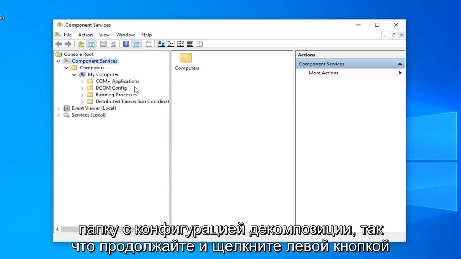This screenshot has height=259, width=461.
Task: Expand COM+ Applications node arrow
Action: tap(82, 81)
